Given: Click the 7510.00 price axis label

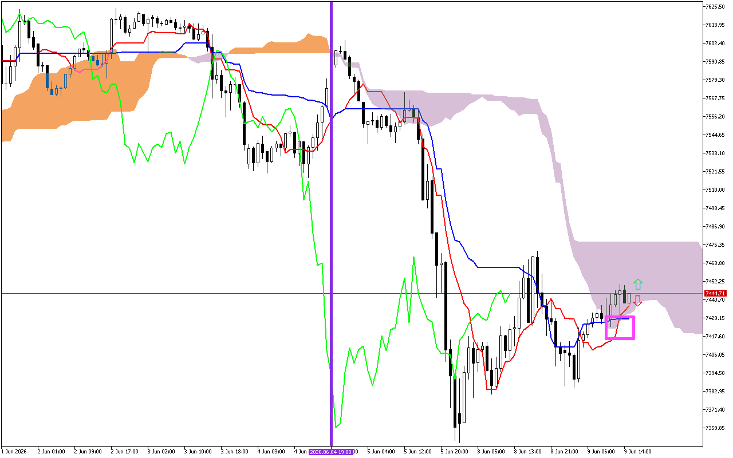Looking at the screenshot, I should click(716, 189).
